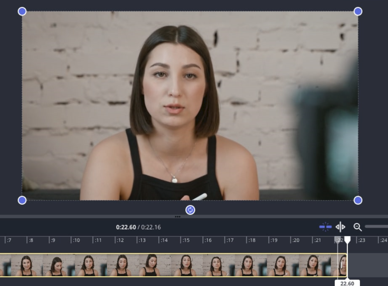The height and width of the screenshot is (286, 388).
Task: Click the timeline zoom slider track
Action: (x=377, y=226)
